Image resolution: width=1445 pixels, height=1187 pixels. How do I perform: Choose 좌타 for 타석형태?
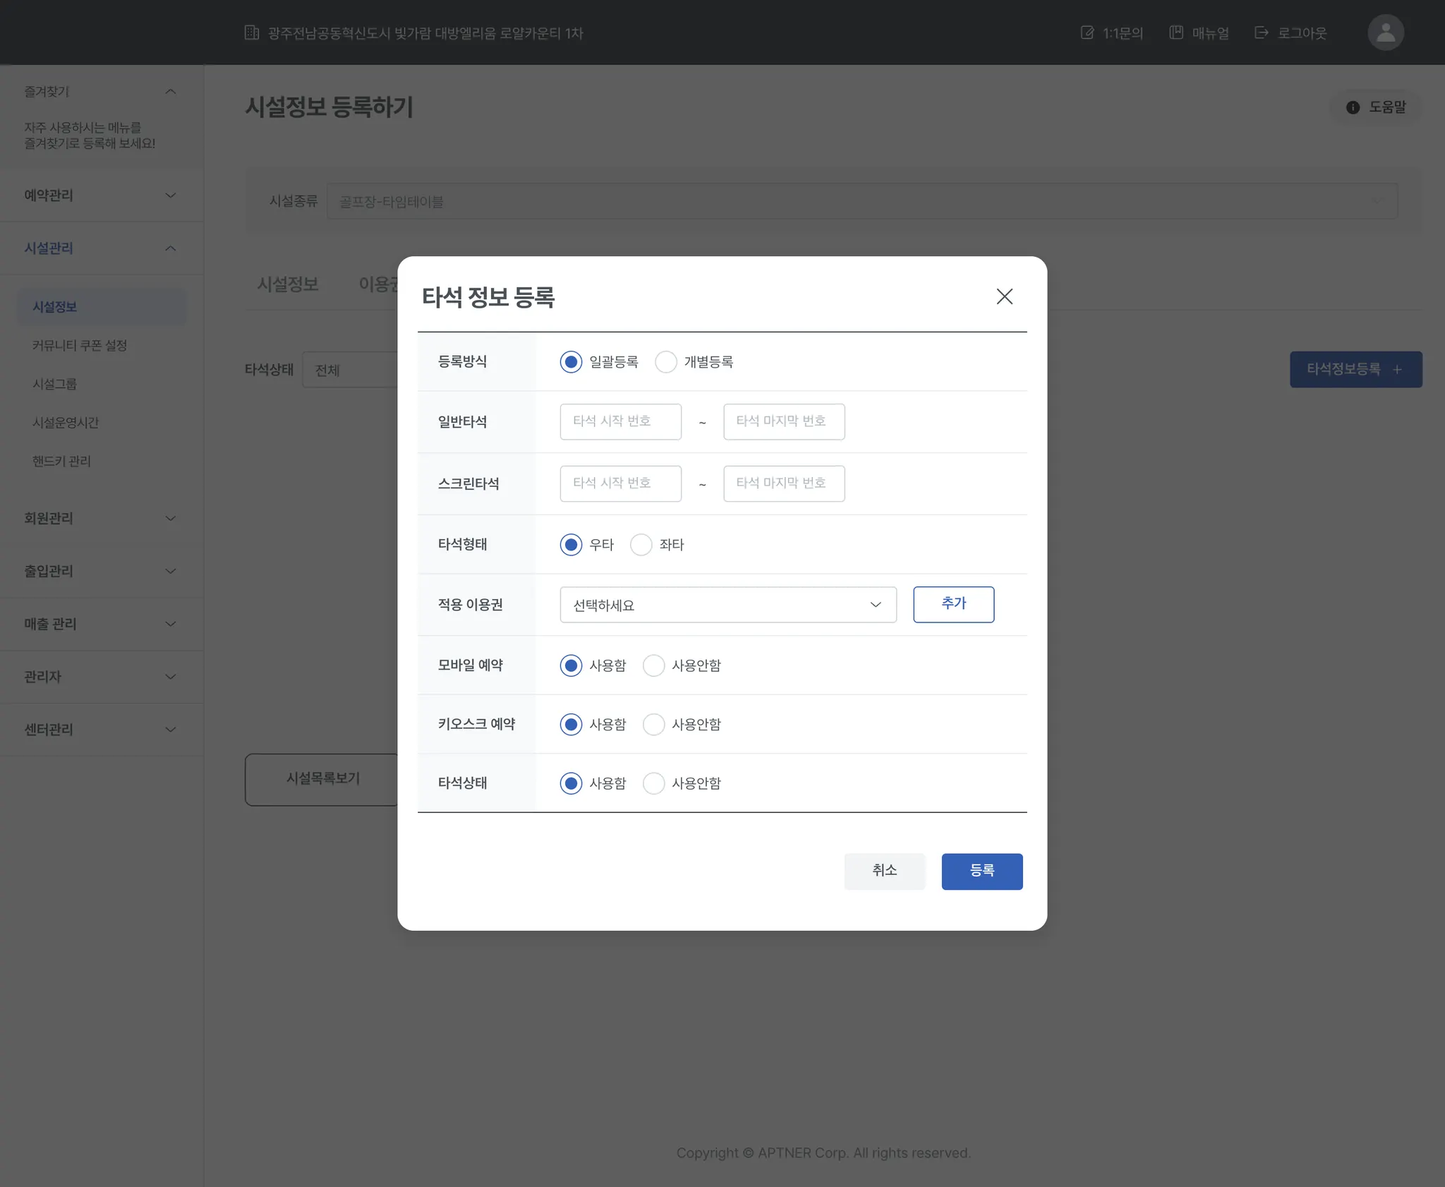641,545
